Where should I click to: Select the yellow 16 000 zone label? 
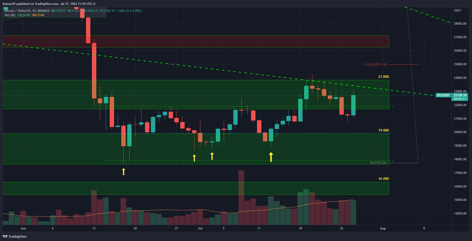383,179
